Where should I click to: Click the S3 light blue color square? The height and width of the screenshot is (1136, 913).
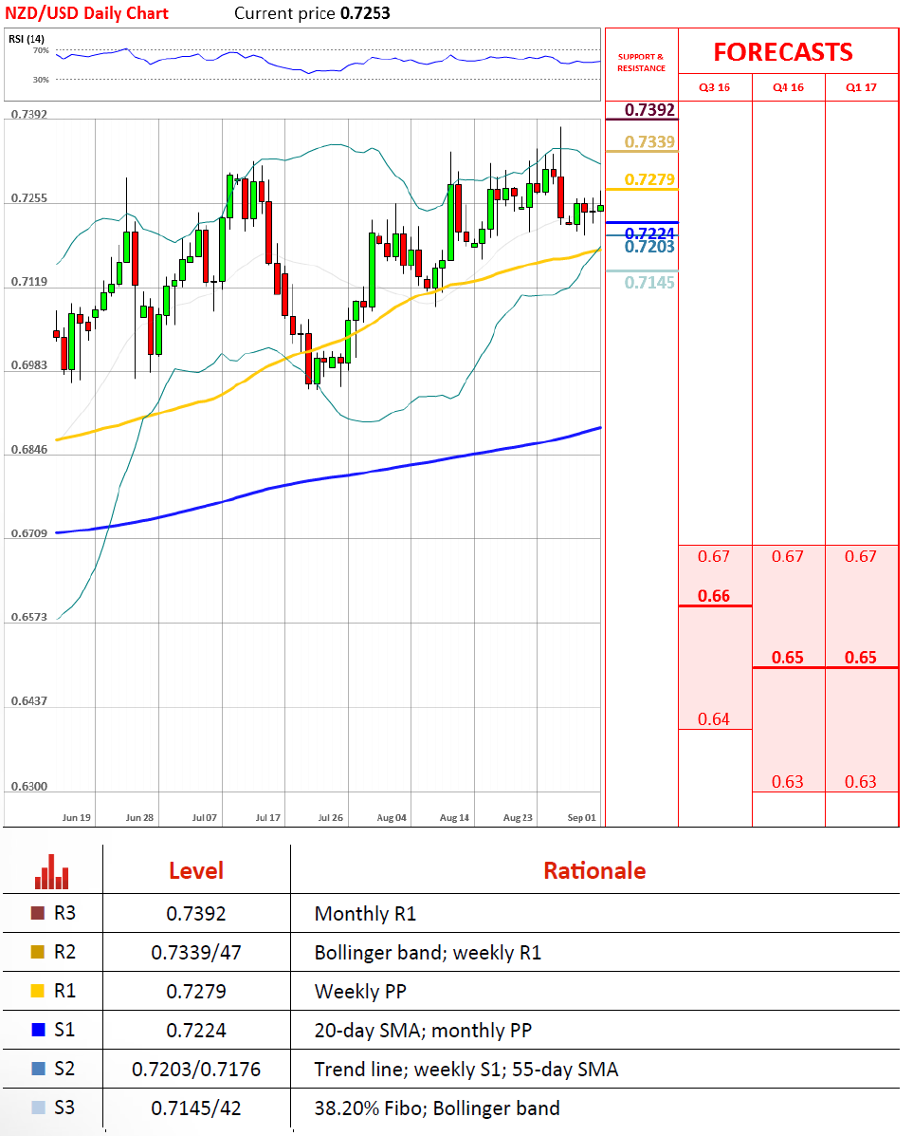point(38,1108)
